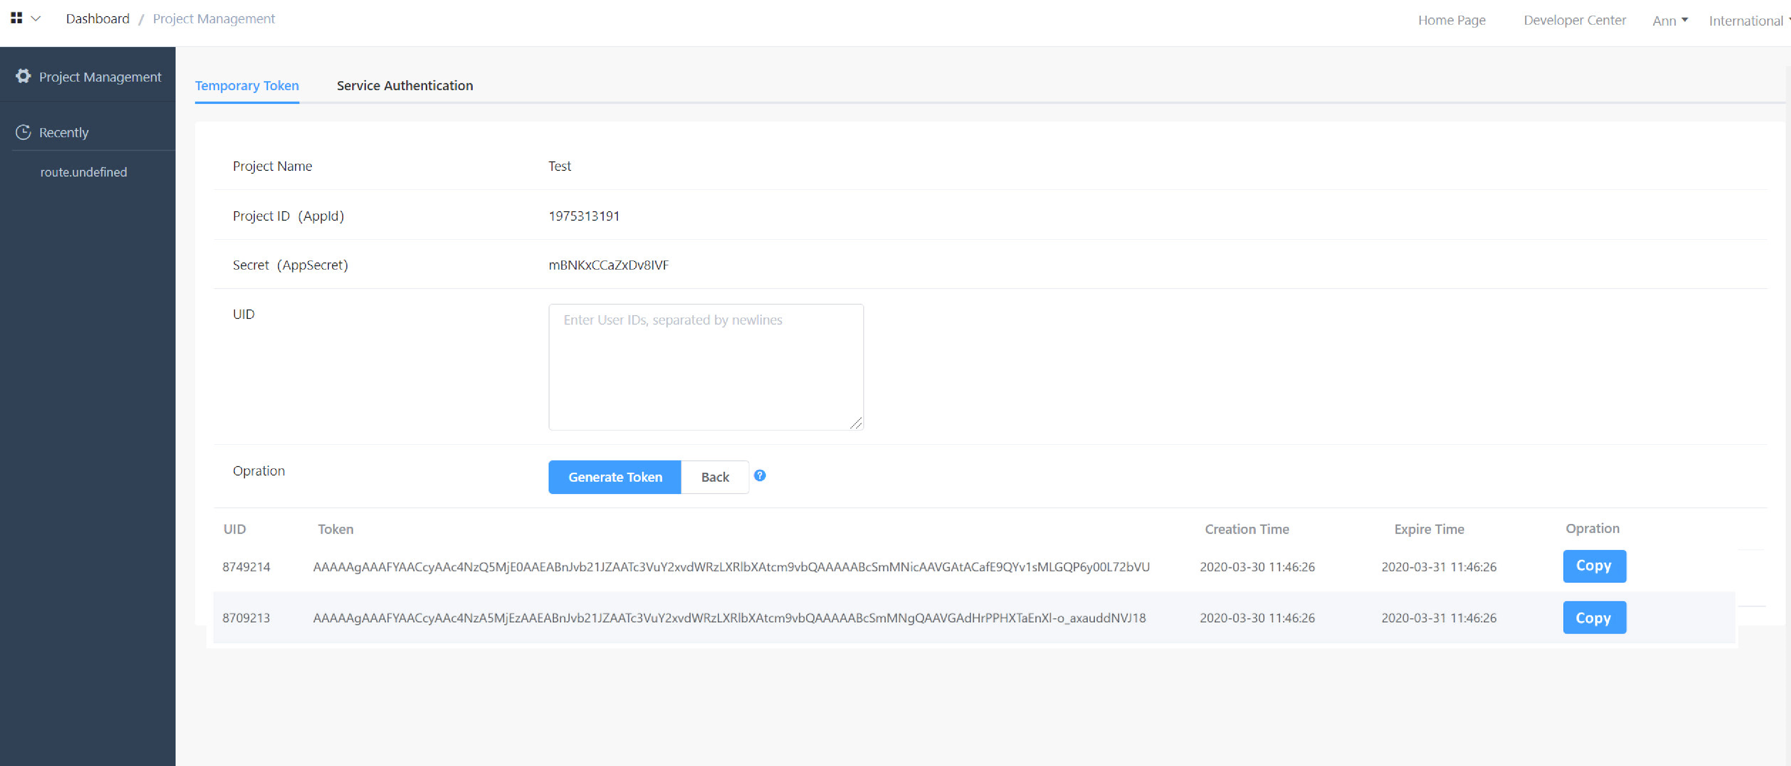Expand the chevron next to grid icon
1791x766 pixels.
[x=36, y=18]
